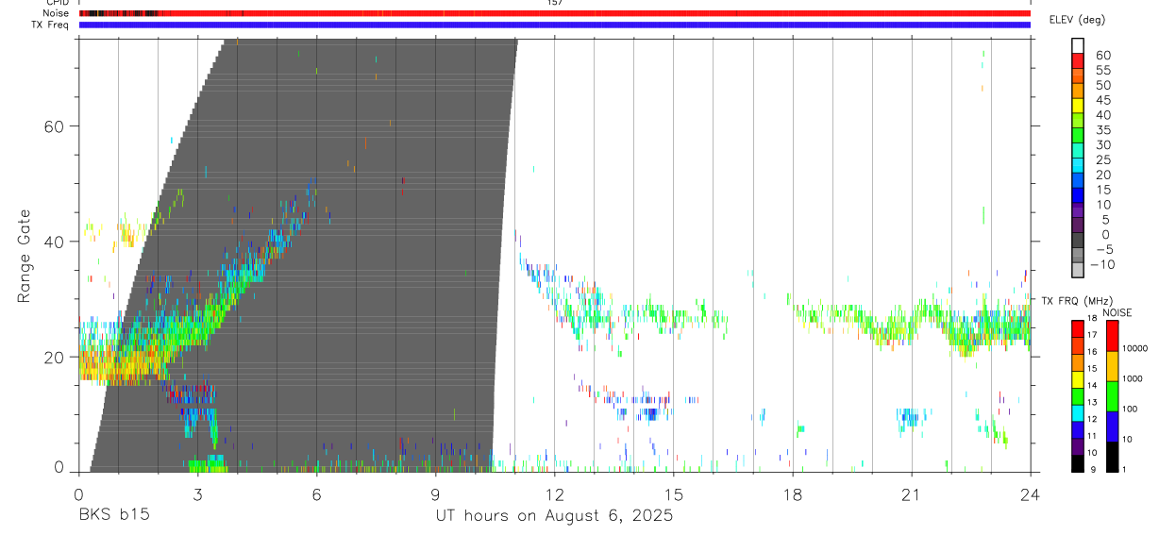Click the black 9-10 MHz TX frequency swatch
The width and height of the screenshot is (1159, 535).
tap(1078, 463)
